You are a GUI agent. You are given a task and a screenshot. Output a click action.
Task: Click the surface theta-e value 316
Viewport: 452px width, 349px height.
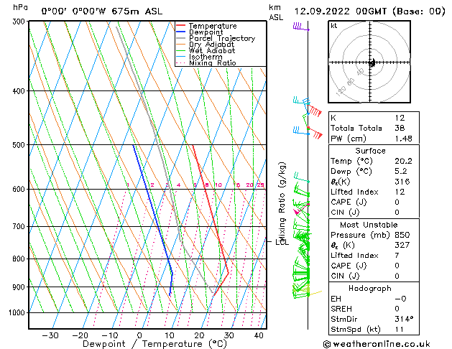402,182
